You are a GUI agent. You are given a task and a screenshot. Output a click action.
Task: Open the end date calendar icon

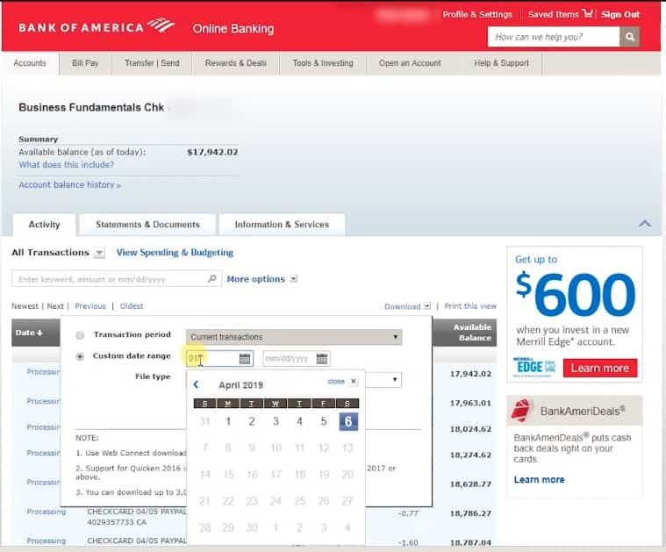(322, 358)
